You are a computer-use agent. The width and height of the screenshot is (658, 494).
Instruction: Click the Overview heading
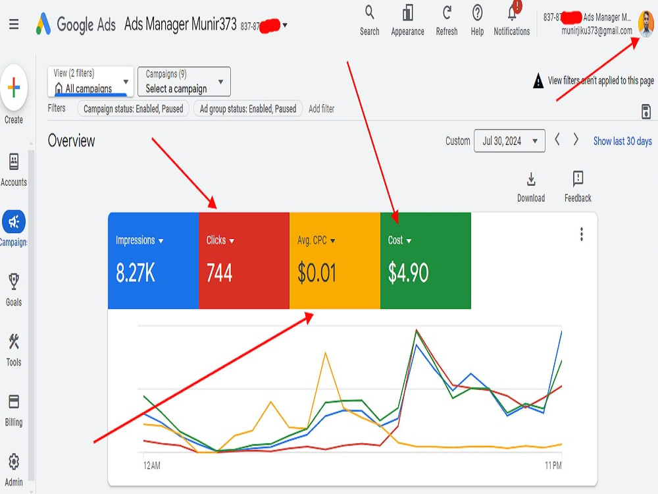click(x=71, y=141)
